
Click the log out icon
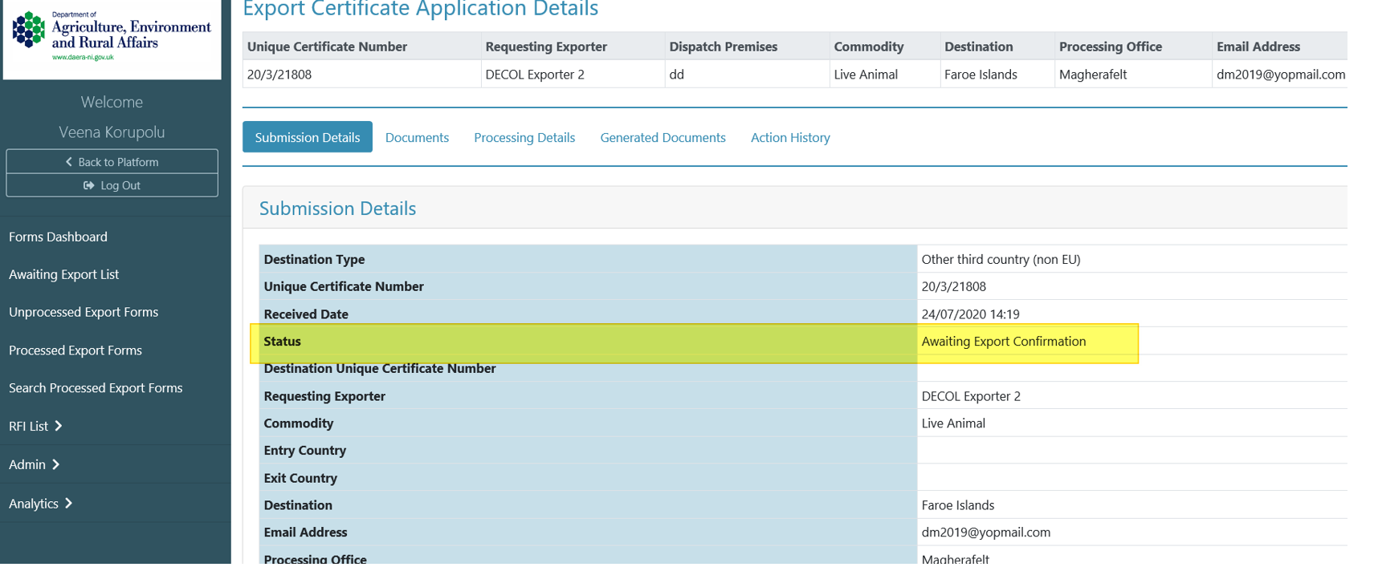[89, 185]
